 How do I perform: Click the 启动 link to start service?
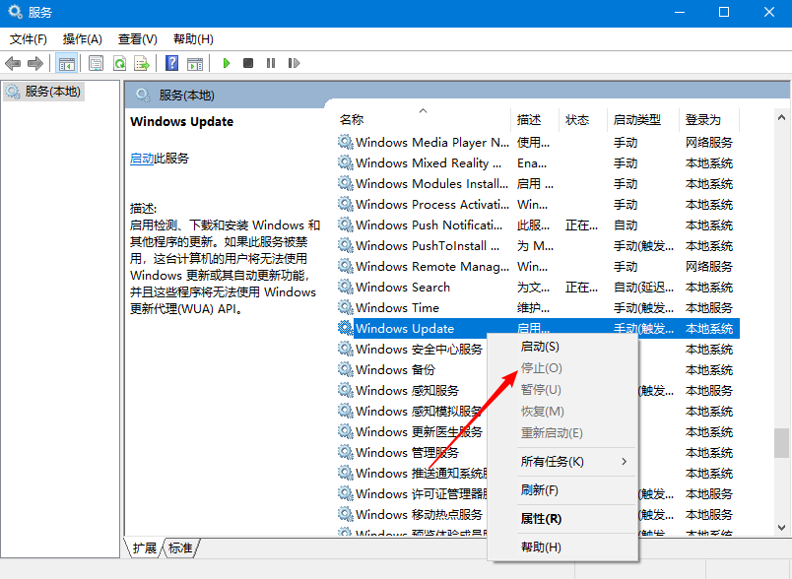(142, 159)
